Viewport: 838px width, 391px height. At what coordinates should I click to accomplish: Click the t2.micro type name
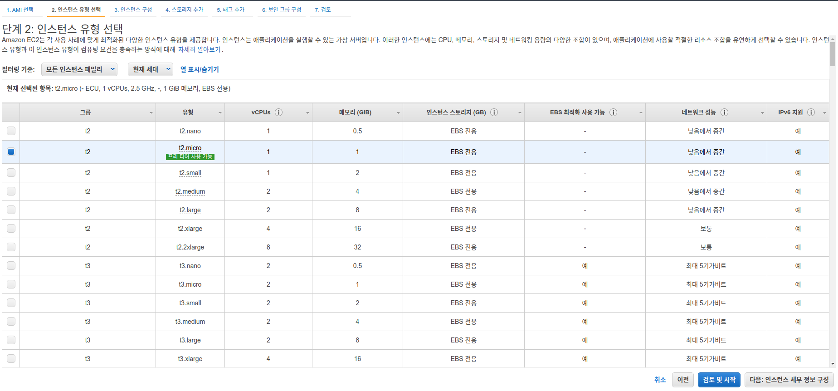pyautogui.click(x=190, y=148)
